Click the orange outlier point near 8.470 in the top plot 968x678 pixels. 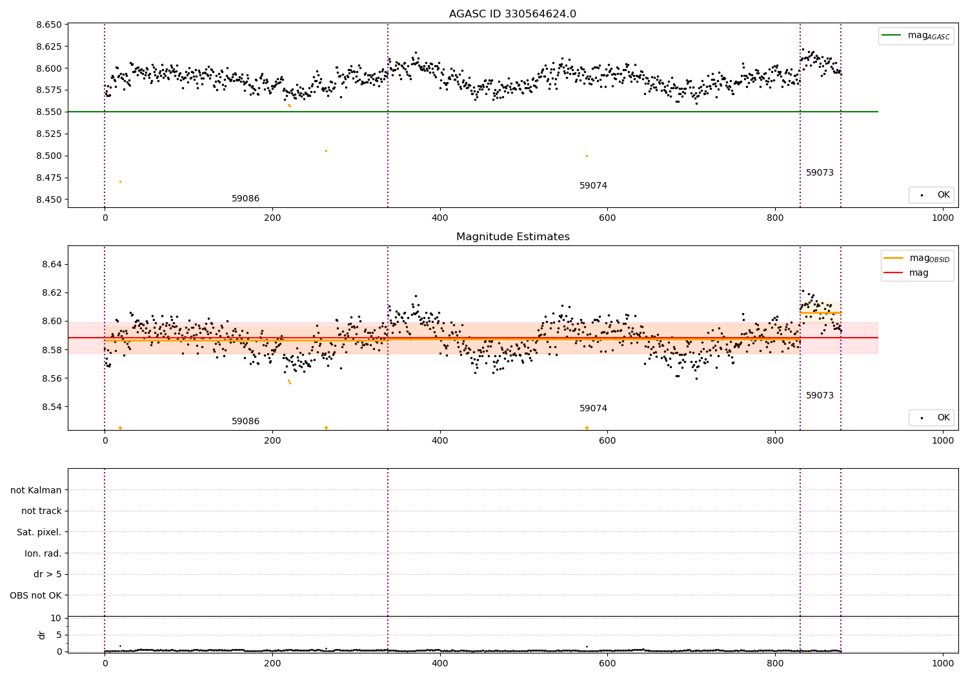(x=120, y=181)
